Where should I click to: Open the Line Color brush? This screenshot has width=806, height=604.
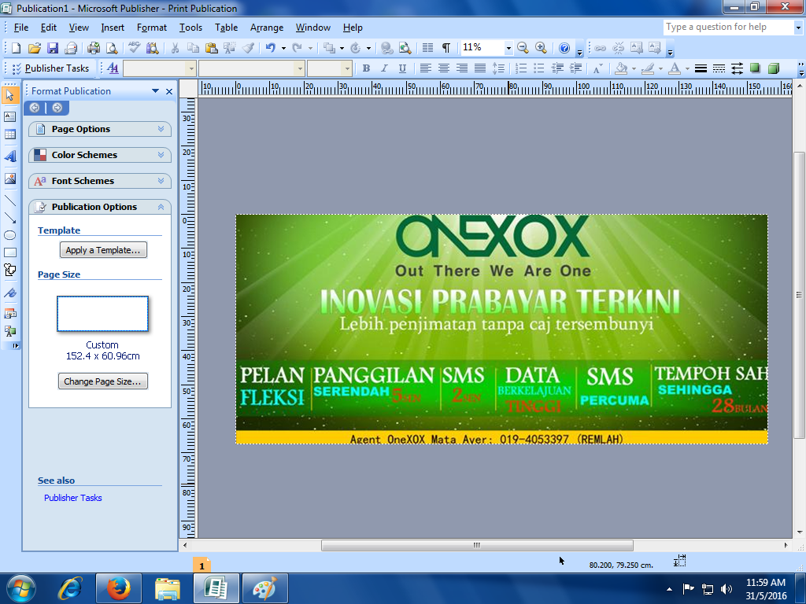coord(649,68)
